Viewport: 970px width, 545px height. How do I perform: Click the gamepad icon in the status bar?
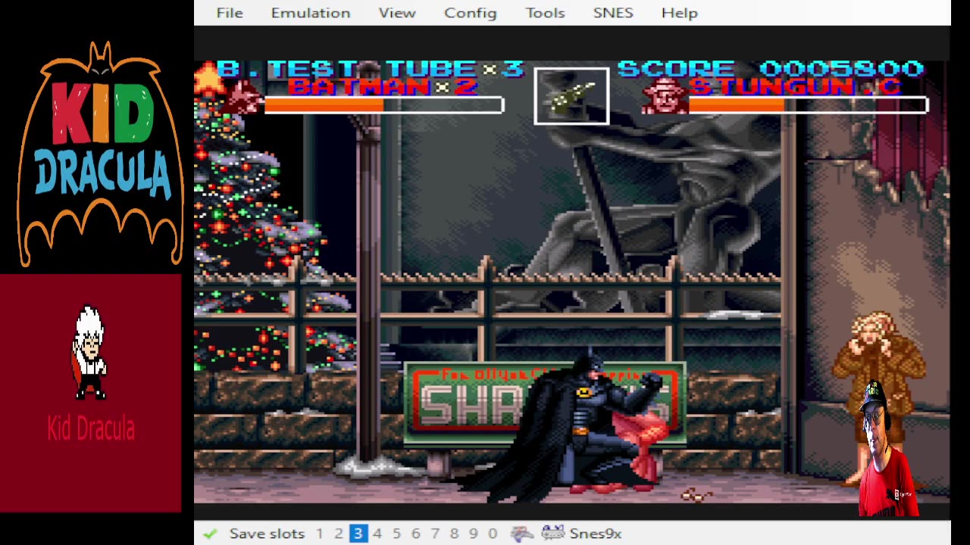point(521,534)
